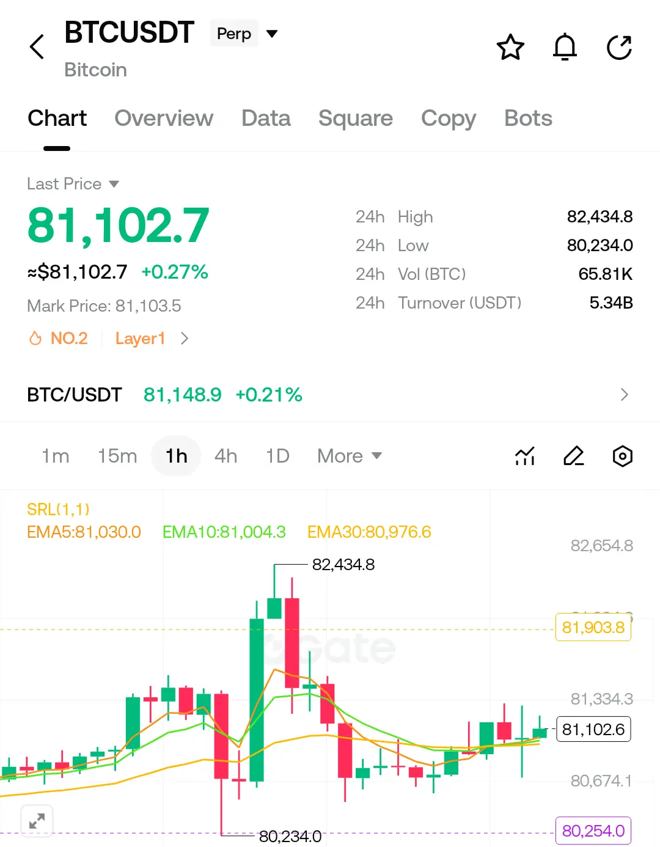Tap the 24h Turnover value 5.34B
This screenshot has height=847, width=660.
tap(610, 303)
